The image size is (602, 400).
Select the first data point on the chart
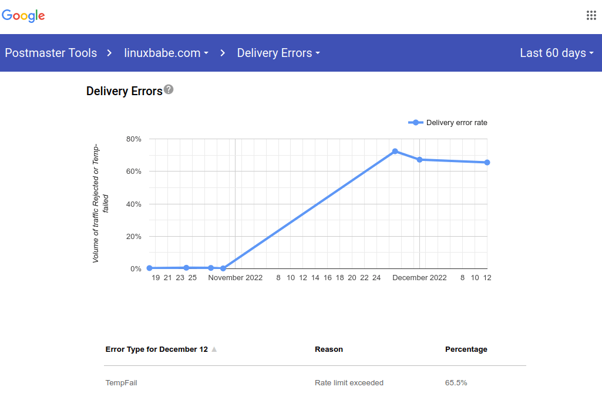tap(150, 268)
